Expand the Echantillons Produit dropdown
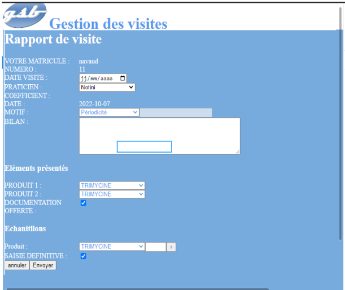 click(x=112, y=246)
